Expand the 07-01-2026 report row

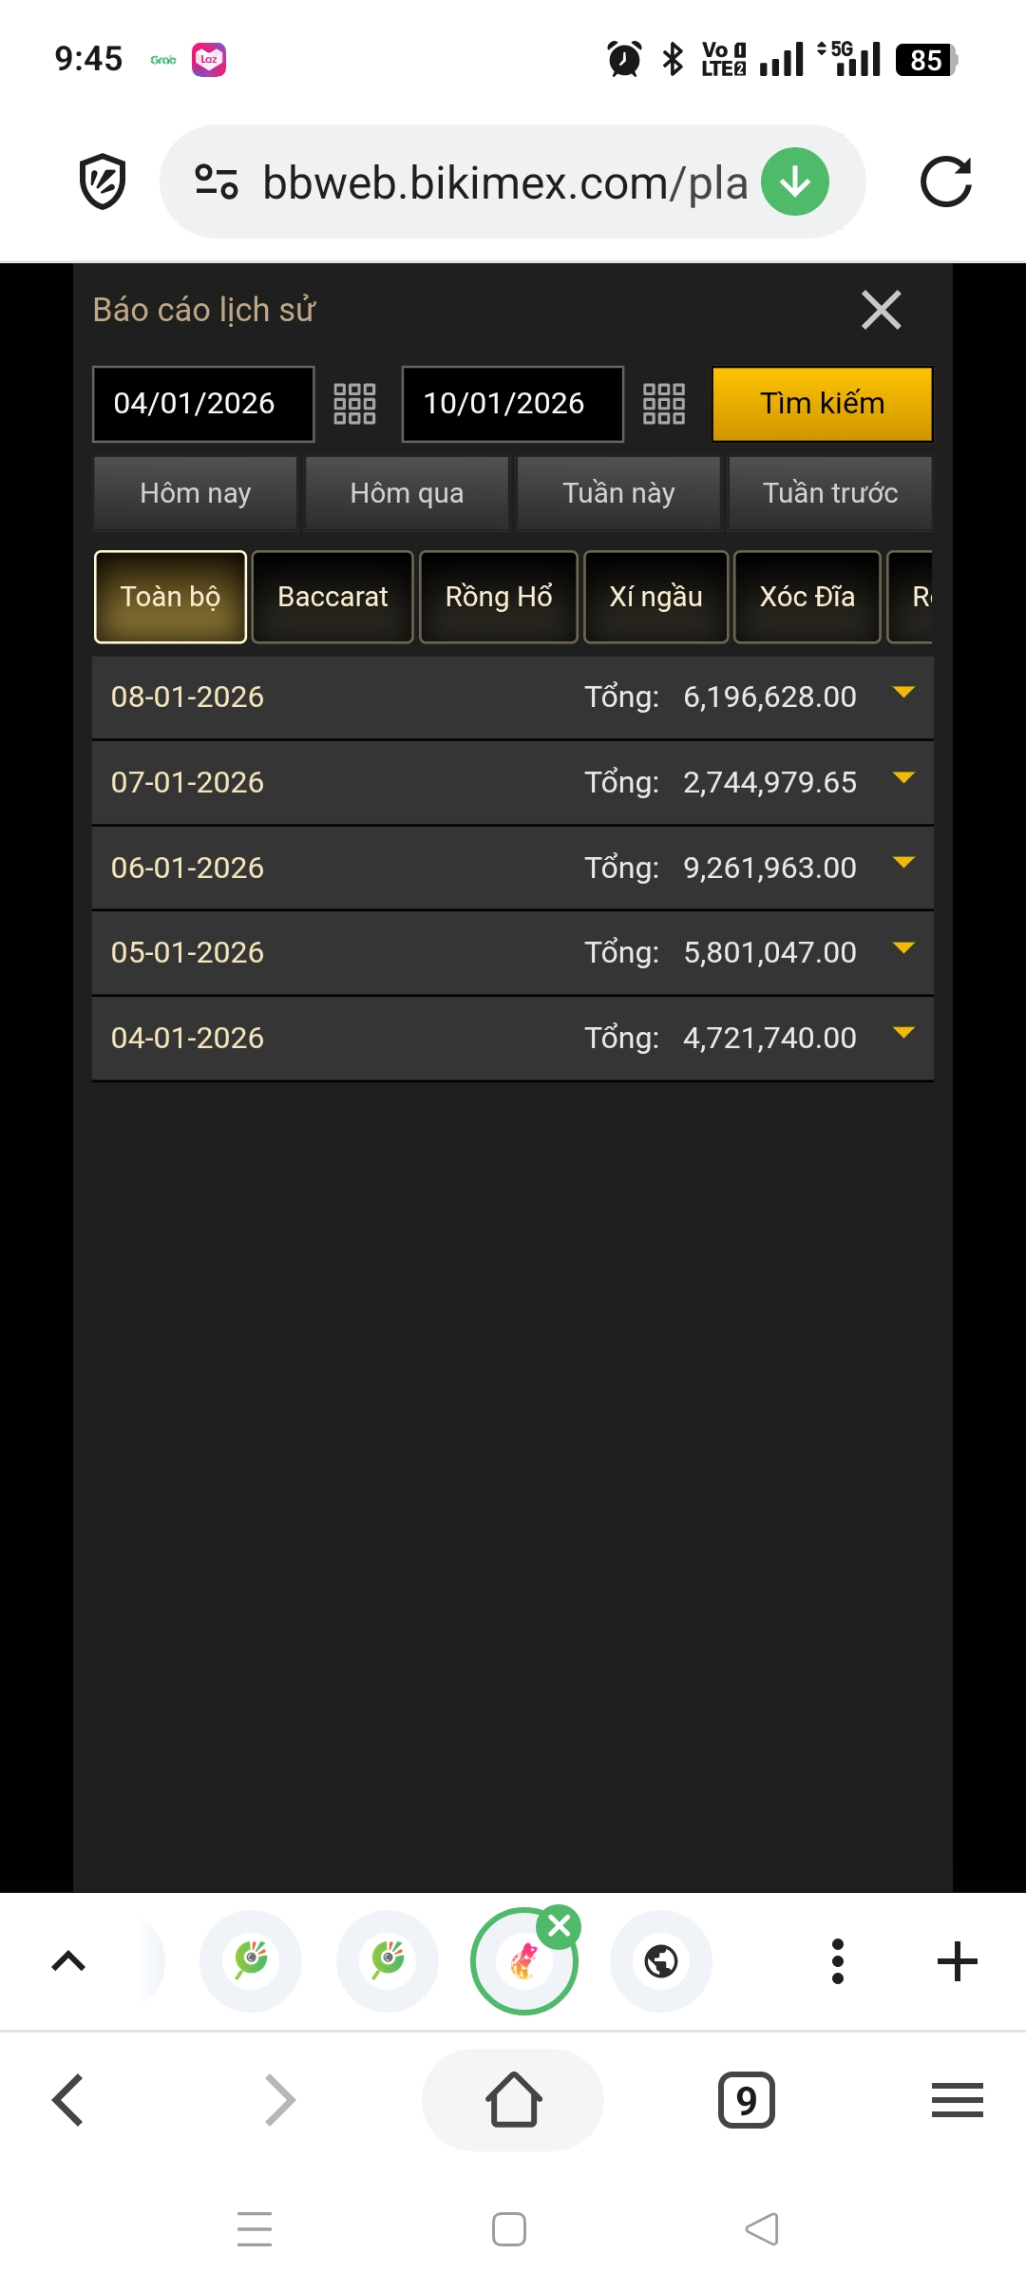click(903, 779)
